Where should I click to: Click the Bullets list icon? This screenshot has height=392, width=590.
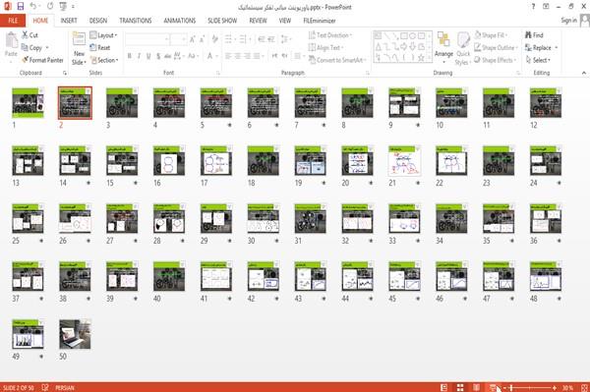coord(229,39)
